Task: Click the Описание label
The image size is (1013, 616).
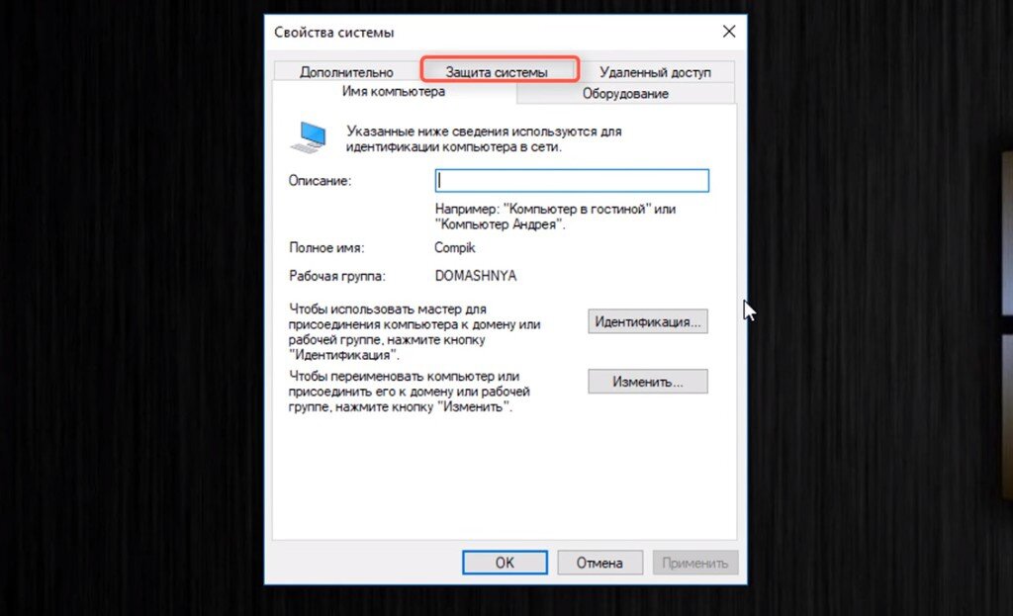Action: pyautogui.click(x=320, y=181)
